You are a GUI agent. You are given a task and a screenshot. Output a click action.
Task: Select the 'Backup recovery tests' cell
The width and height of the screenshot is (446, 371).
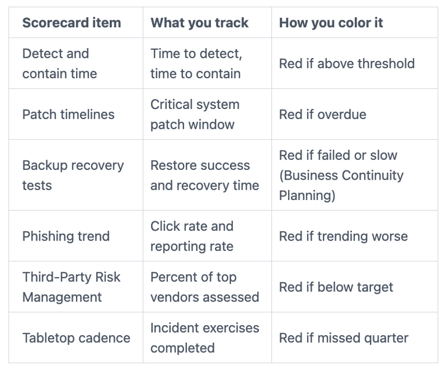point(73,175)
